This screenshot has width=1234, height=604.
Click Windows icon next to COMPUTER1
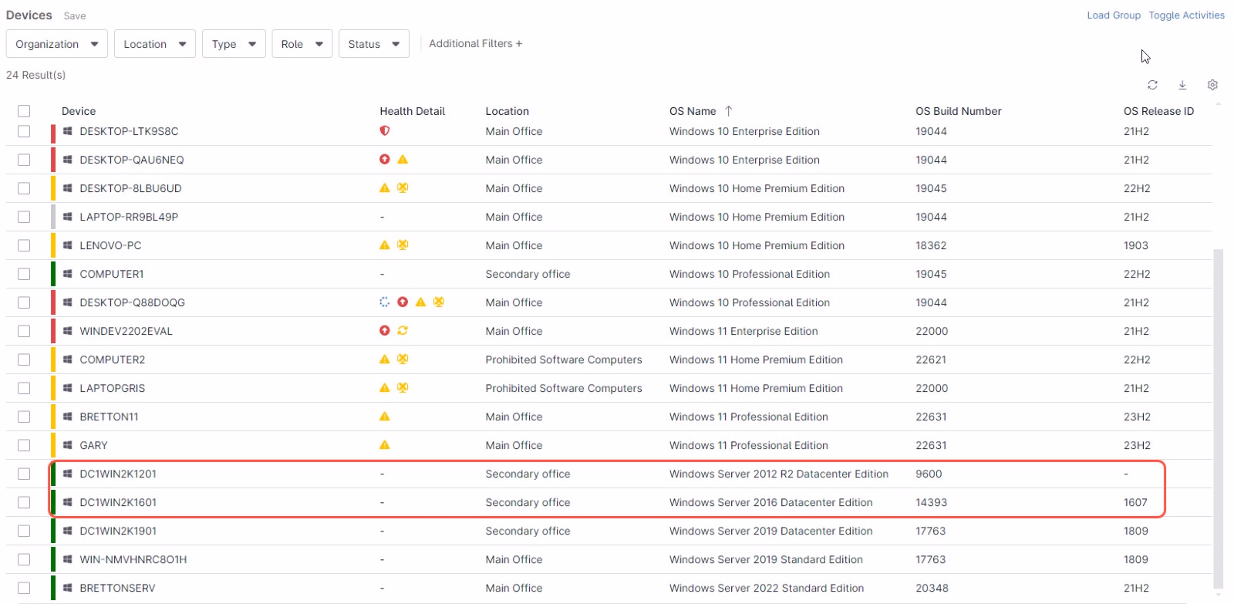[68, 274]
